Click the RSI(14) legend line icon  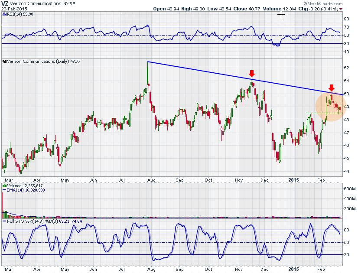point(4,14)
